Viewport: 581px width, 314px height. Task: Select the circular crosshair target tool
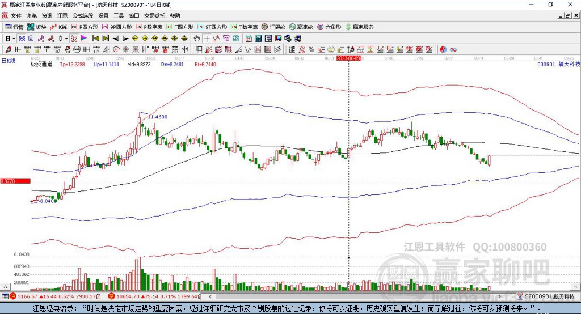click(116, 50)
